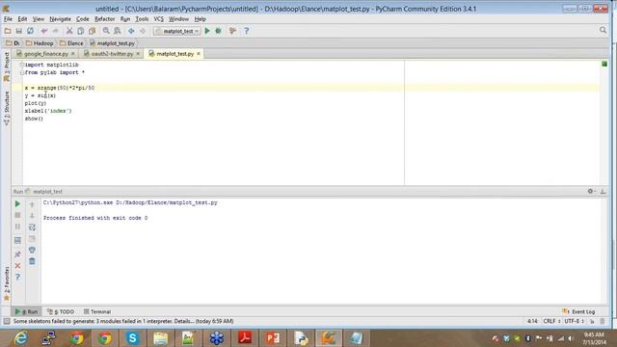
Task: Open the Event Log
Action: [578, 311]
